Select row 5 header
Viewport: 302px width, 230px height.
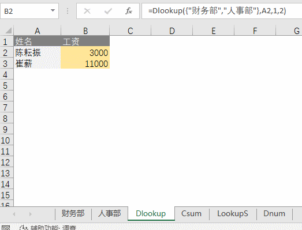pyautogui.click(x=6, y=85)
